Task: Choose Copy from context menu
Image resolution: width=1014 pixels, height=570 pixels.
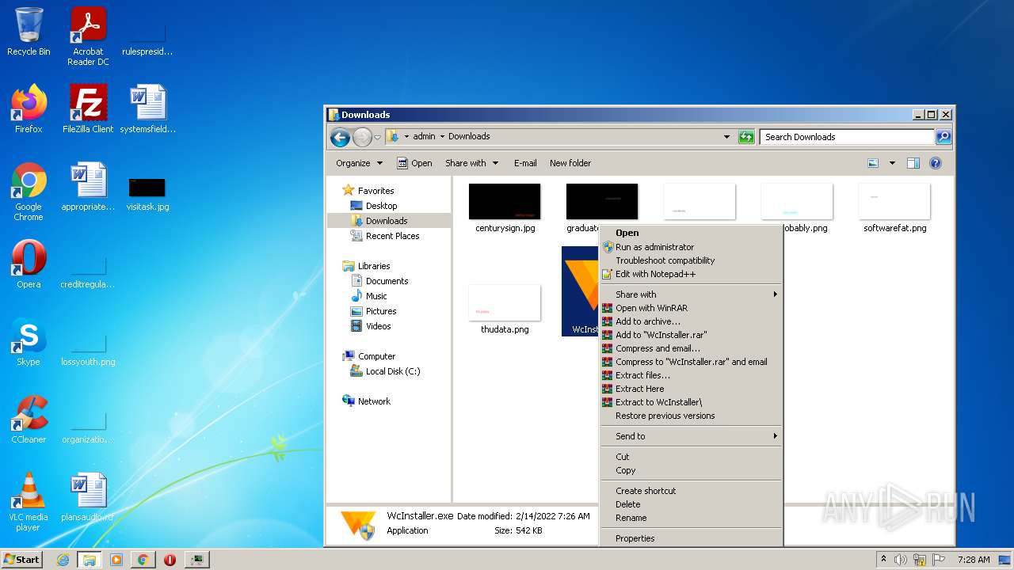Action: [691, 470]
